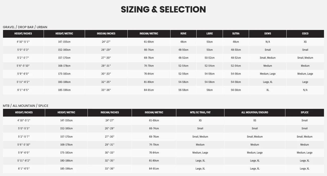The image size is (327, 176).
Task: Select the MTB / All Mountain / Splice table title
Action: coord(26,106)
